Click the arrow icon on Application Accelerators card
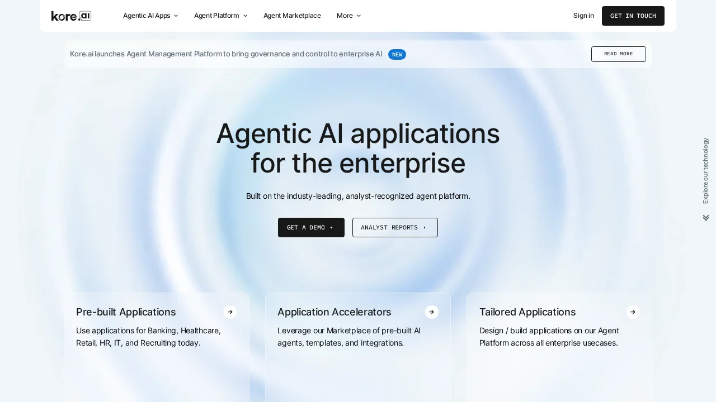 click(432, 312)
